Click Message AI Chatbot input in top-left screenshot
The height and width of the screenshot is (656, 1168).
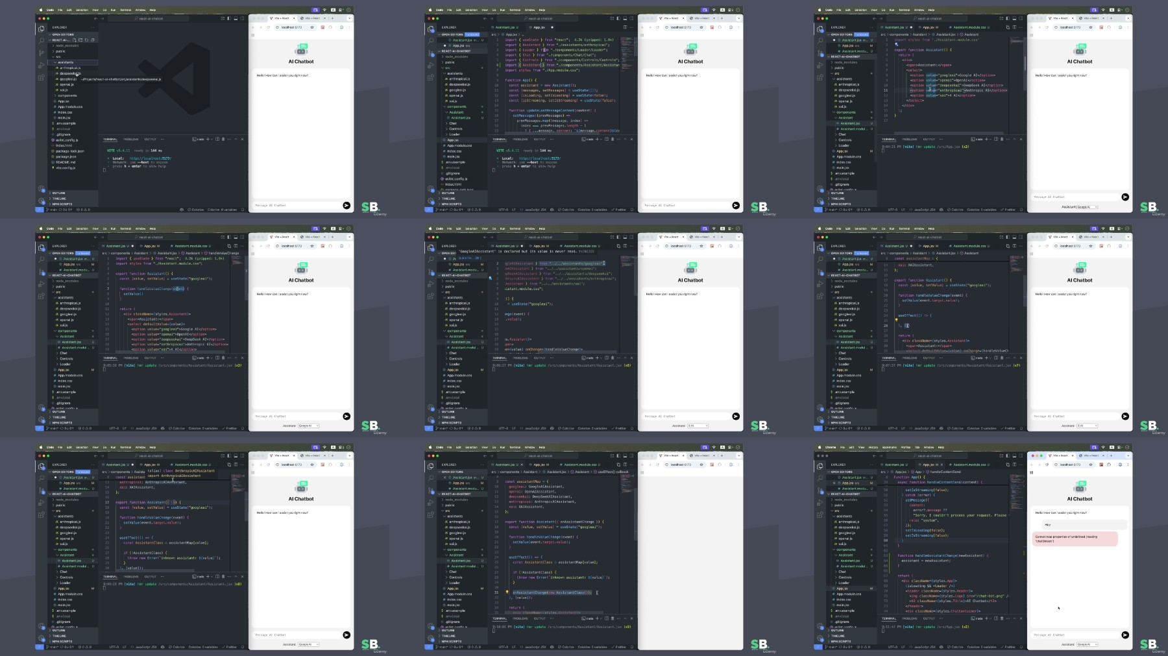(297, 205)
